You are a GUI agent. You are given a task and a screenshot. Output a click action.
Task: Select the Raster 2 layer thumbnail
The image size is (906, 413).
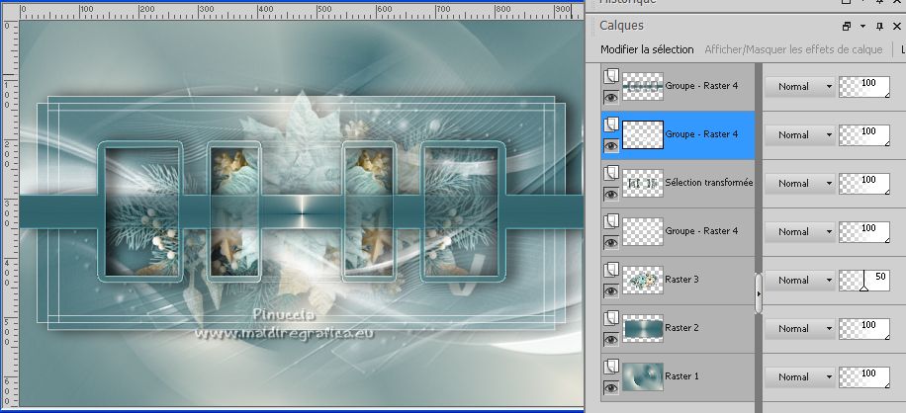(643, 328)
